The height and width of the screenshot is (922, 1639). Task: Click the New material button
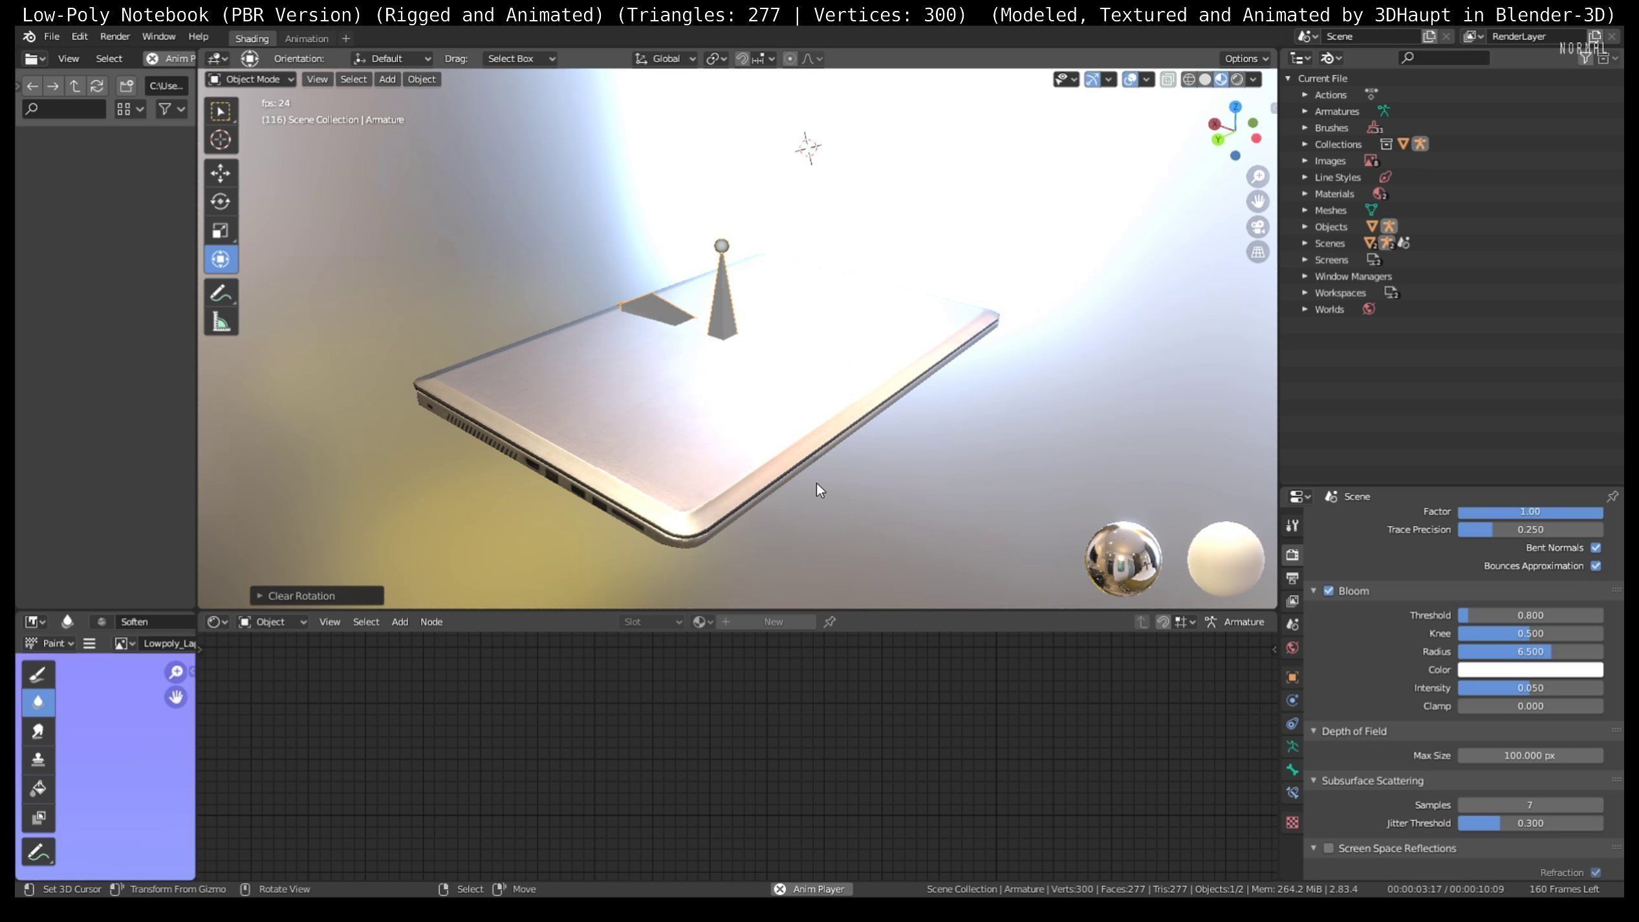coord(773,622)
